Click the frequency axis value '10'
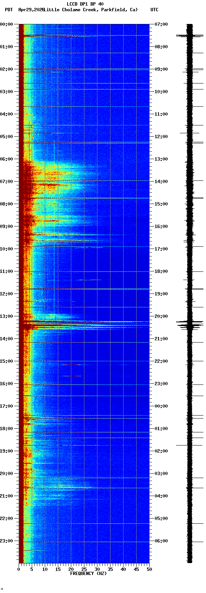 [45, 569]
